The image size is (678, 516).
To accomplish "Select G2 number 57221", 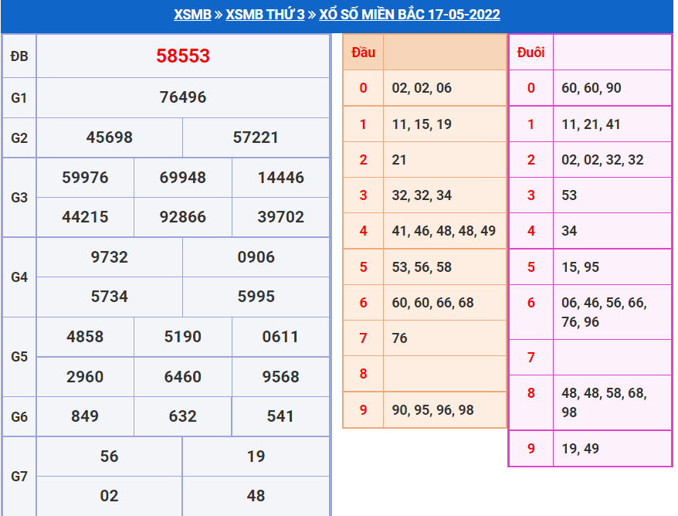I will pyautogui.click(x=256, y=137).
